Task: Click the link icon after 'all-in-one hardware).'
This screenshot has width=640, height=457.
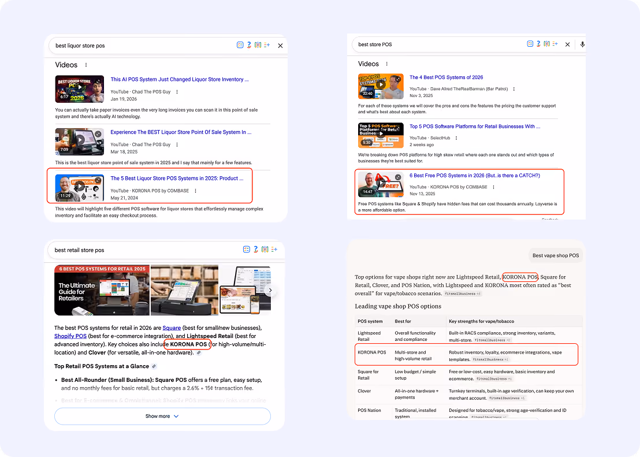Action: pyautogui.click(x=198, y=353)
